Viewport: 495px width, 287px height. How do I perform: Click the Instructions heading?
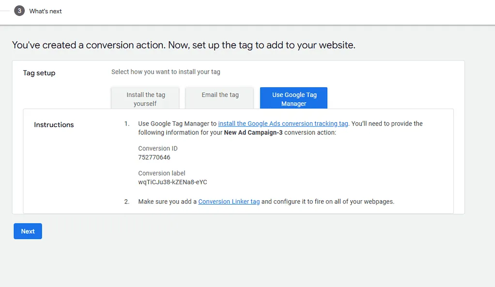[54, 125]
